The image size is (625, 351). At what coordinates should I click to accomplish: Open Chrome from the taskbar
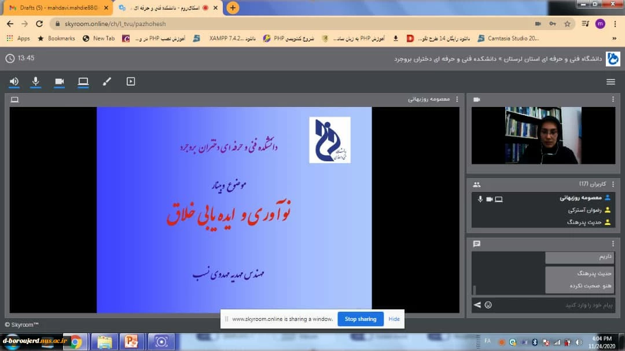click(76, 342)
